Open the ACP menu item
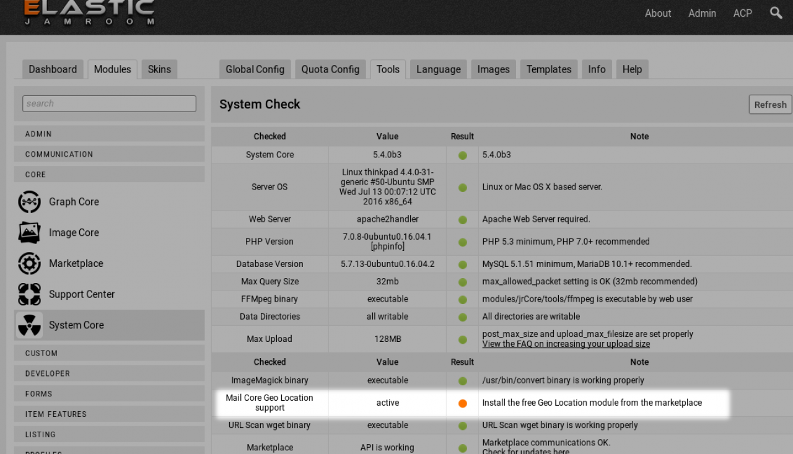Screen dimensions: 793x454 (x=742, y=13)
